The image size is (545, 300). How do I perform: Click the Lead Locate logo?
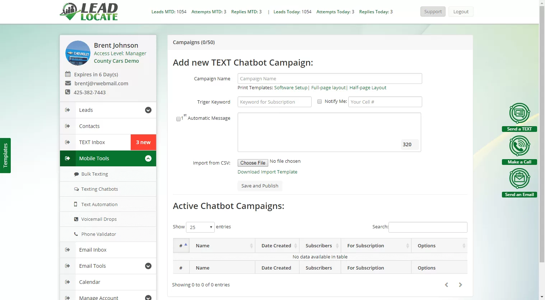pyautogui.click(x=89, y=12)
